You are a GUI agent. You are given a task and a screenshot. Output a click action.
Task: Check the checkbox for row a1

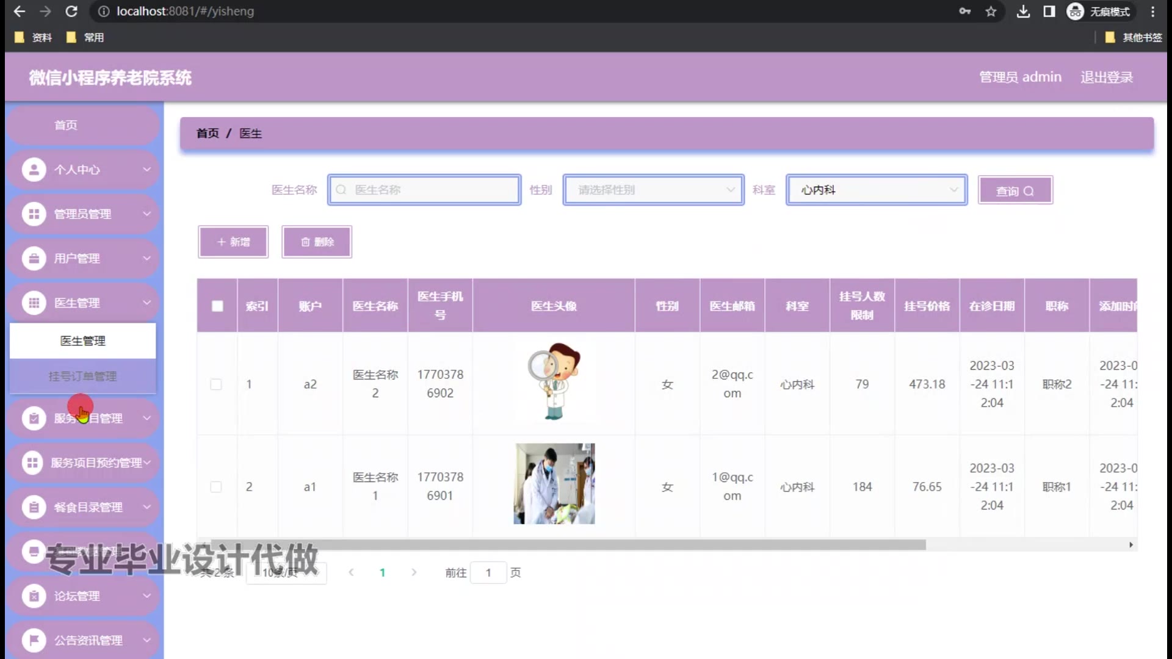click(x=216, y=486)
